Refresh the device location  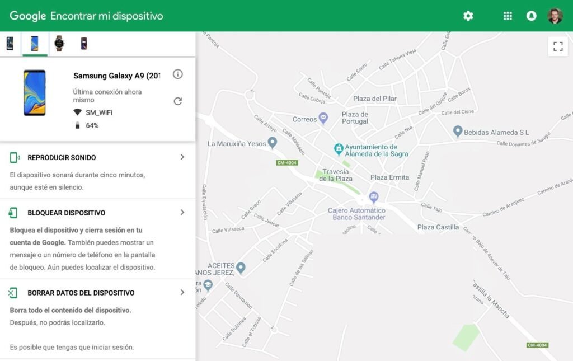(x=178, y=101)
